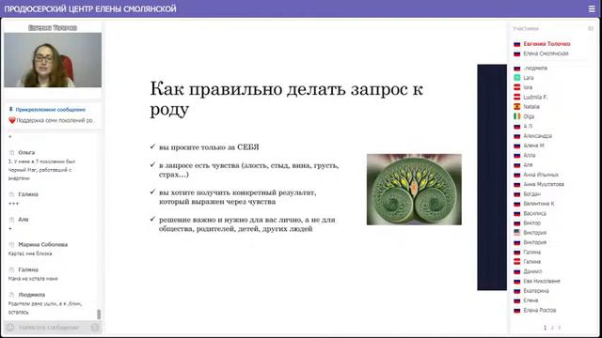The width and height of the screenshot is (602, 338).
Task: Click the heart icon in the pinned message
Action: (x=12, y=120)
